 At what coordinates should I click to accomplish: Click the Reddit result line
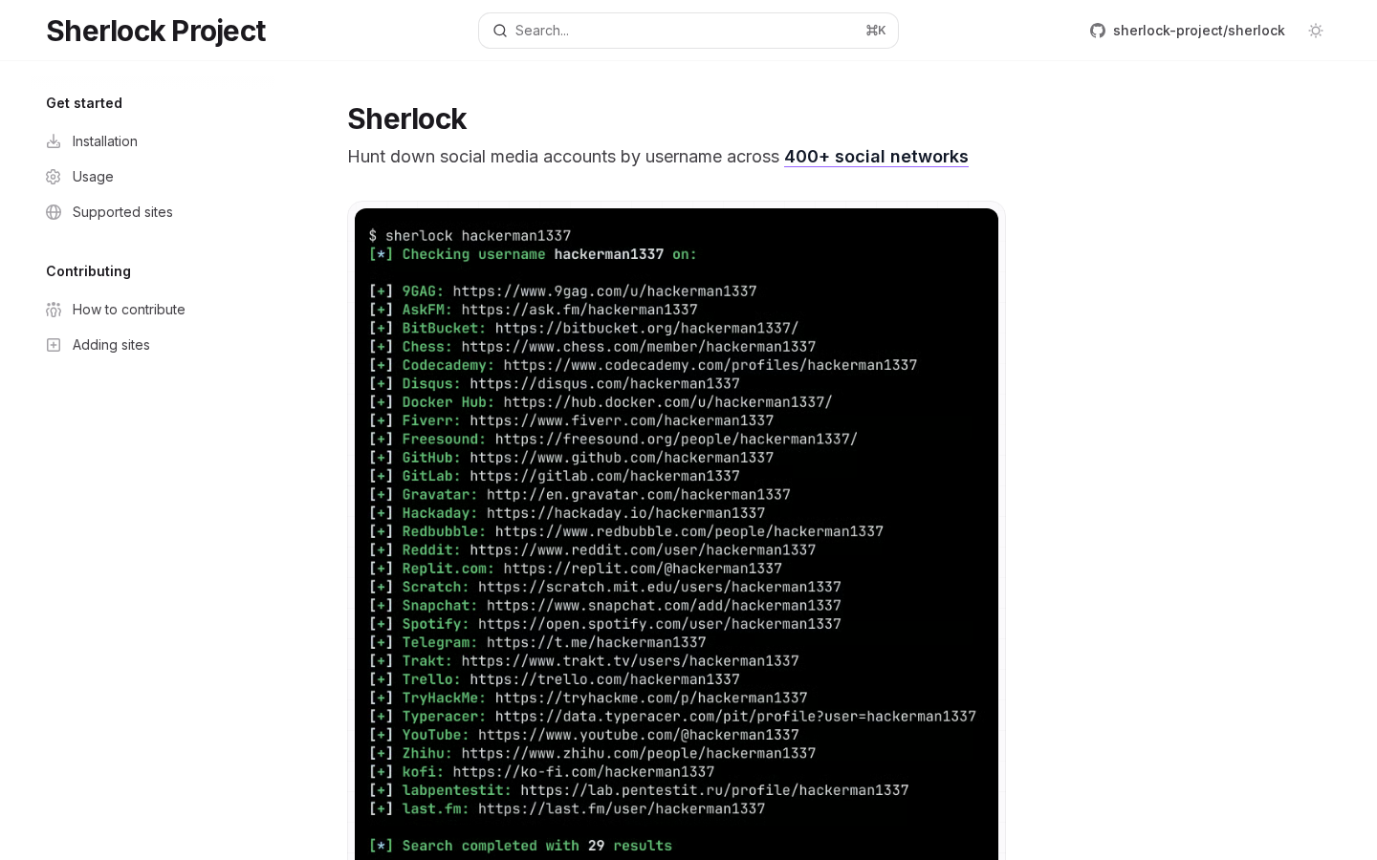592,550
